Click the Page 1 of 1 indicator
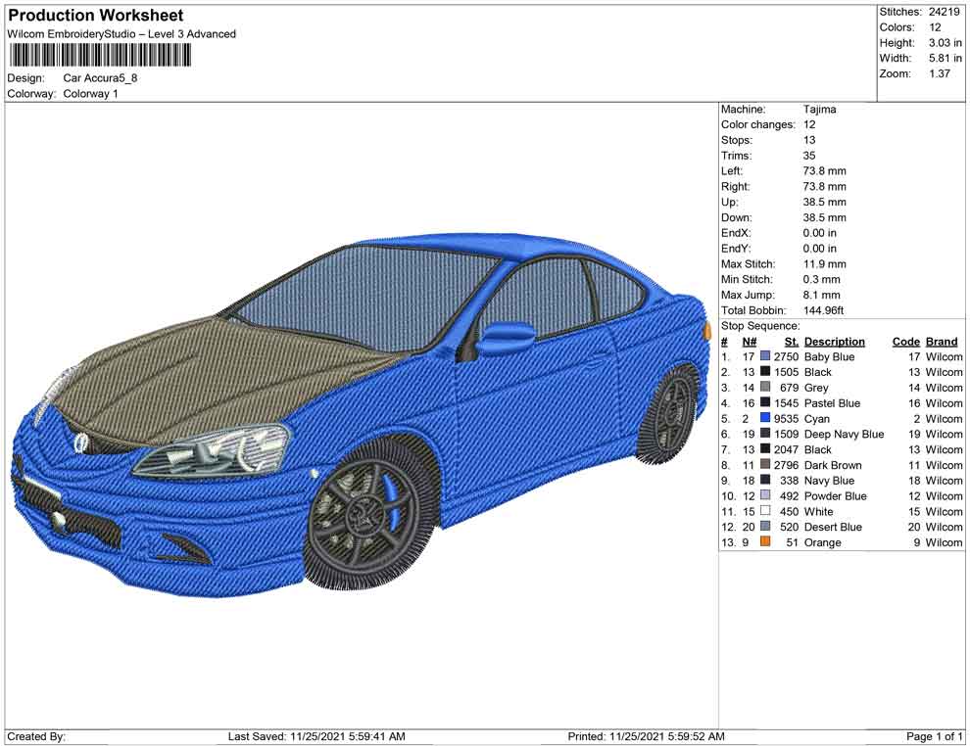 (x=932, y=736)
